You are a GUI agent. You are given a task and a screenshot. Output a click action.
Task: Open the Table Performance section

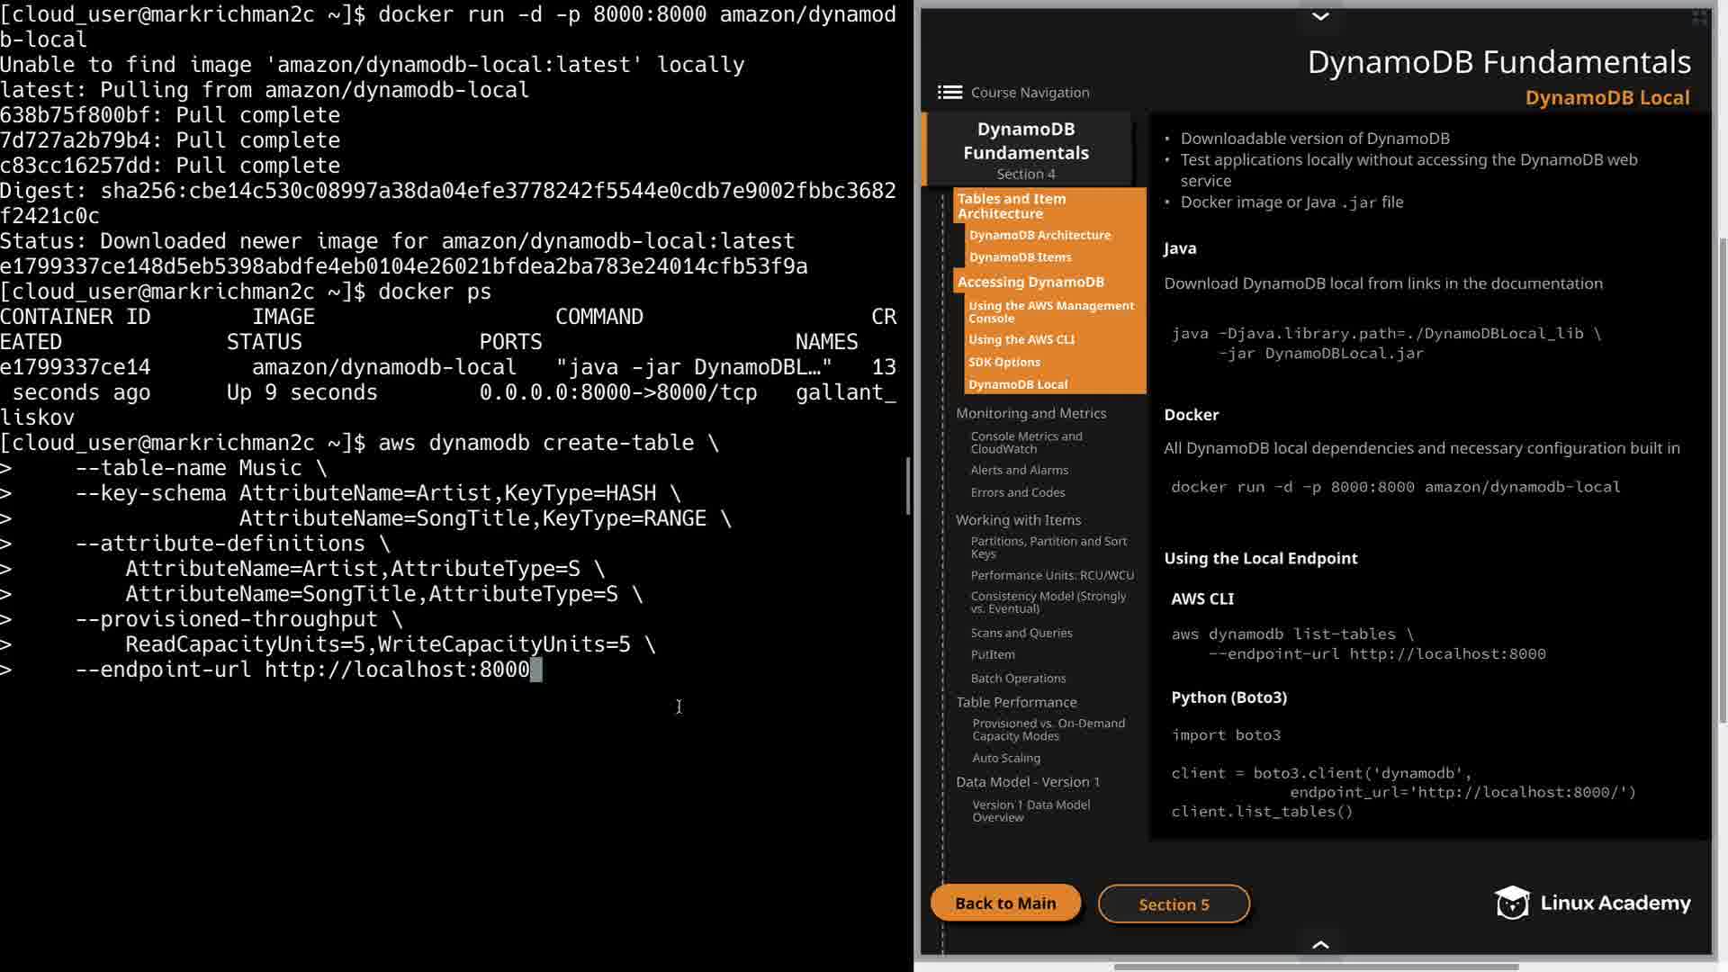pyautogui.click(x=1016, y=702)
